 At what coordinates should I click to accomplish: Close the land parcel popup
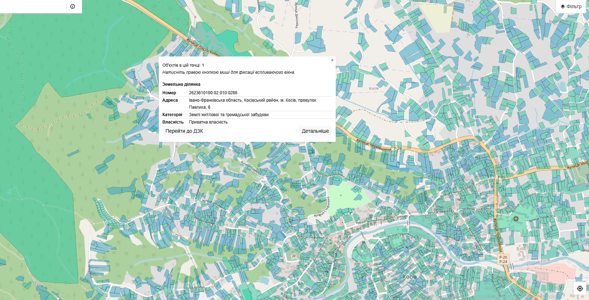coord(332,60)
